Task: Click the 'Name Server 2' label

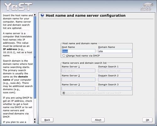Action: 71,76
